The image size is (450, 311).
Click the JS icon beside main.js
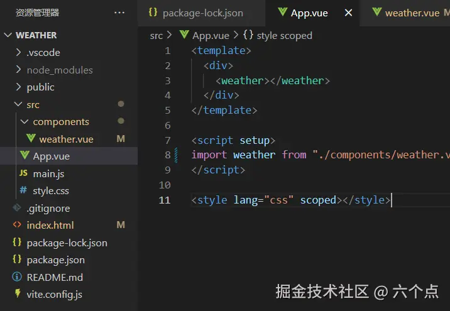23,173
